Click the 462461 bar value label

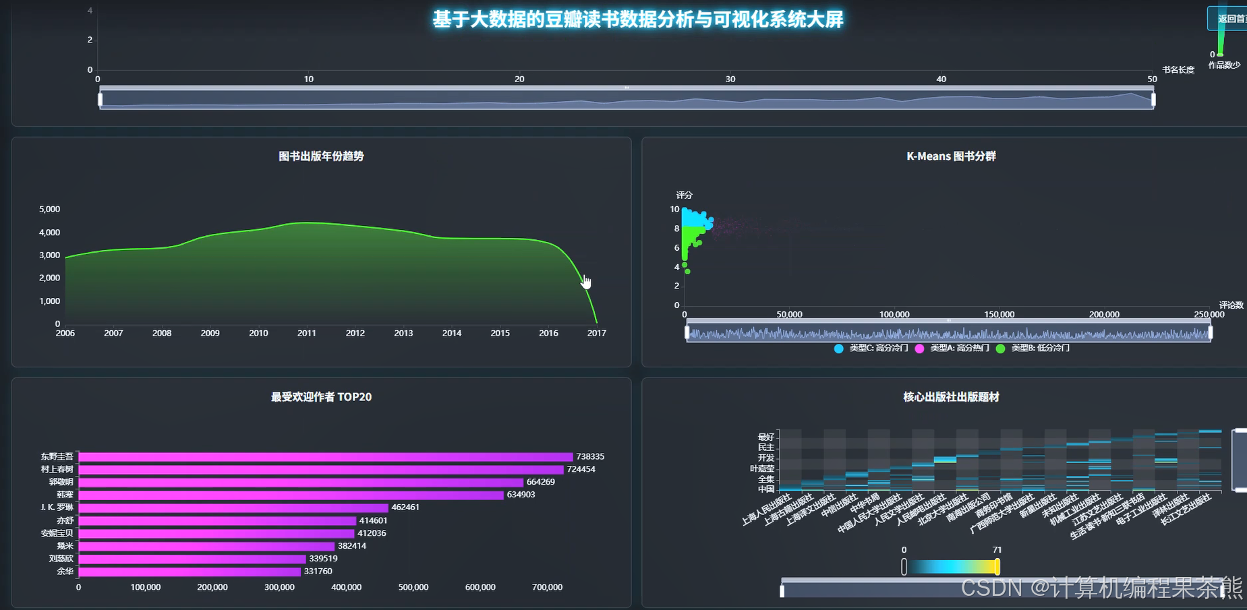pyautogui.click(x=405, y=508)
